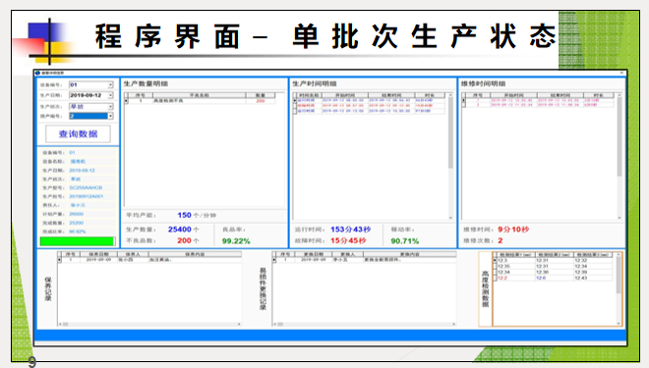The width and height of the screenshot is (649, 368).
Task: Close the program window with X icon
Action: click(621, 73)
